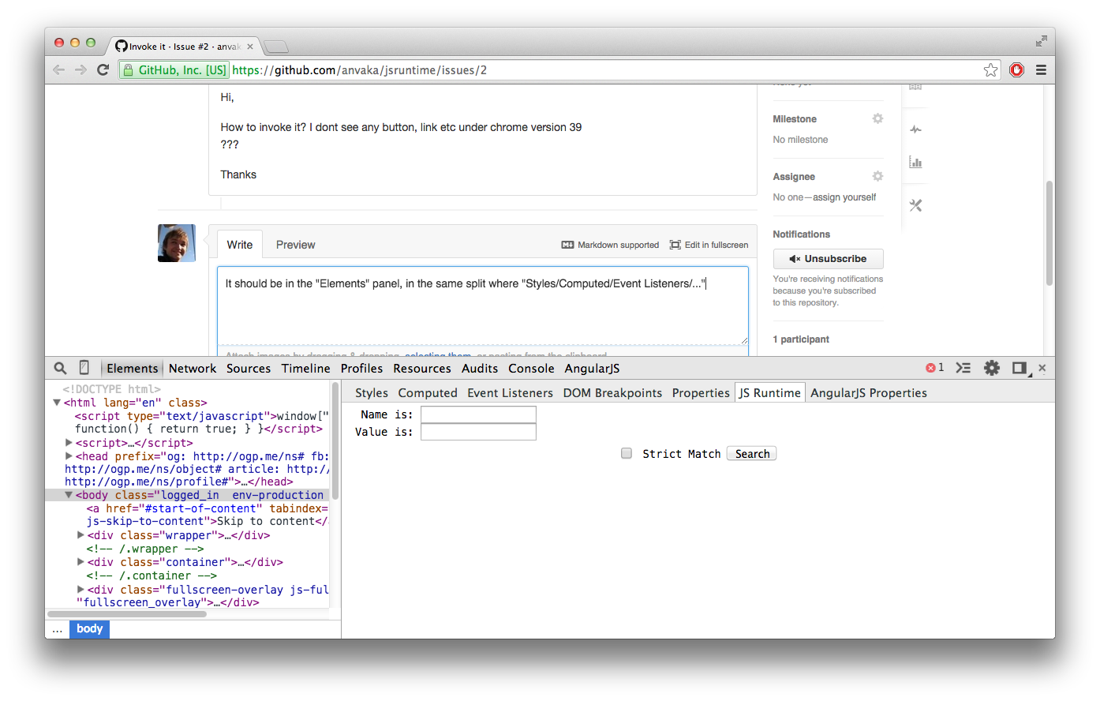Change DevTools dock side icon
Screen dimensions: 1100x701
click(1020, 368)
